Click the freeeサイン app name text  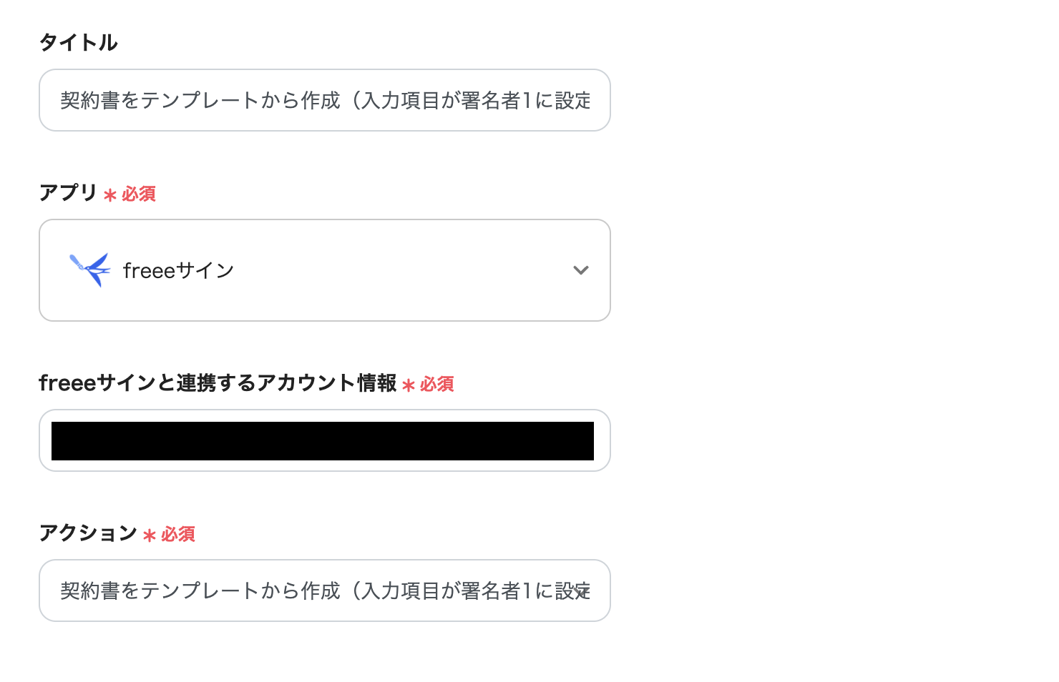(178, 271)
